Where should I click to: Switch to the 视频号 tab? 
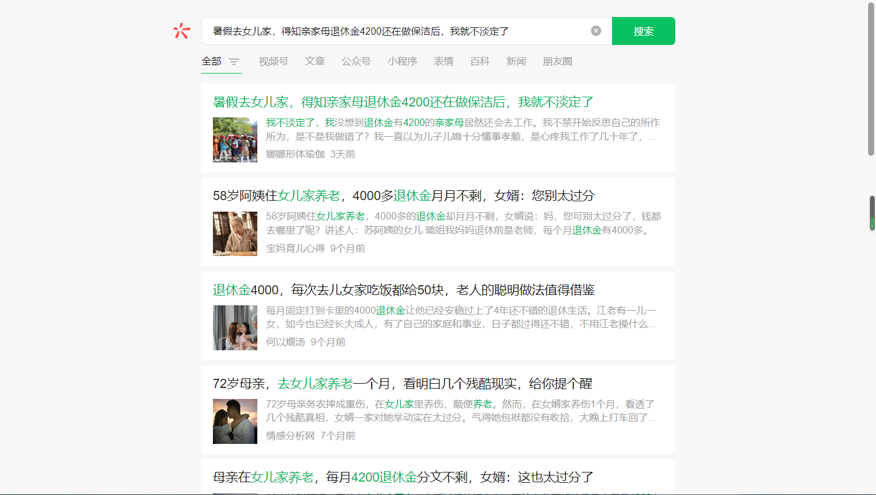pyautogui.click(x=273, y=61)
